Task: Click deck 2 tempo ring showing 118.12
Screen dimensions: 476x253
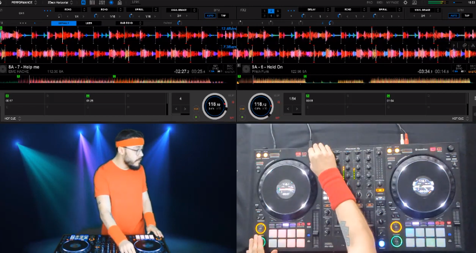Action: click(x=261, y=106)
